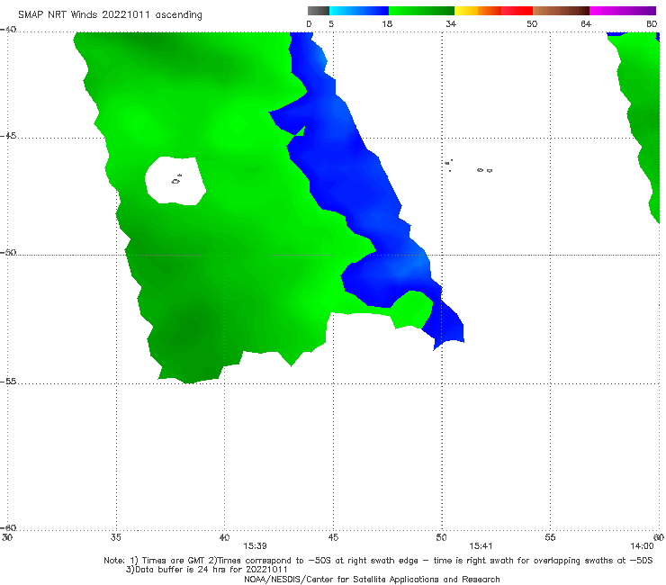
Task: Click the '40' longitude label on bottom axis
Action: [224, 537]
